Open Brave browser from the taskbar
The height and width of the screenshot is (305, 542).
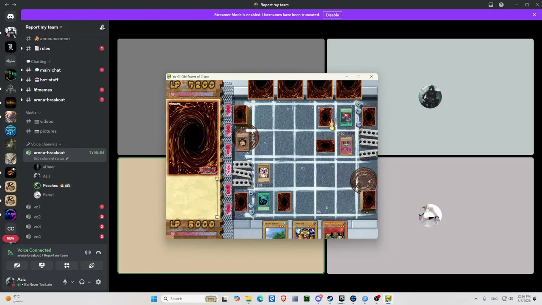[283, 299]
